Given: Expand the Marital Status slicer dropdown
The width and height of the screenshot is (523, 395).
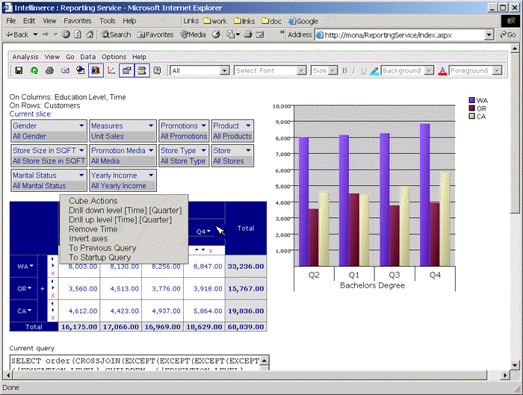Looking at the screenshot, I should pyautogui.click(x=81, y=175).
